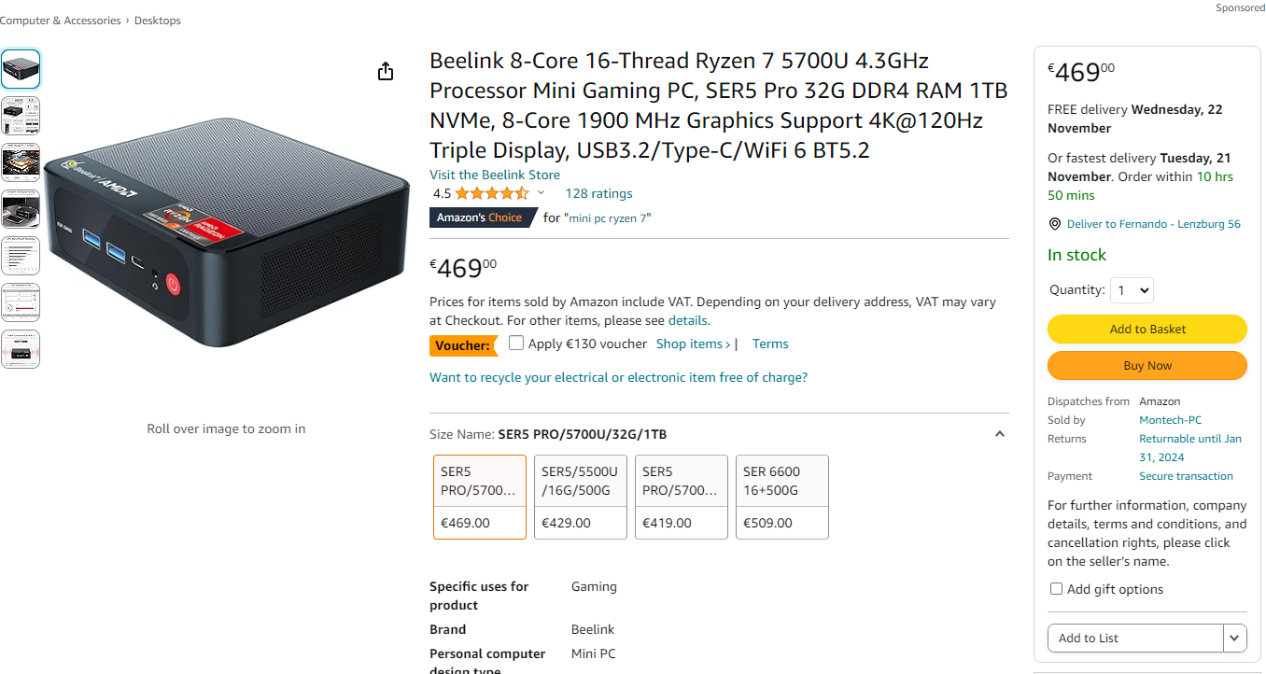Click the delivery location pin icon
1266x674 pixels.
tap(1055, 224)
